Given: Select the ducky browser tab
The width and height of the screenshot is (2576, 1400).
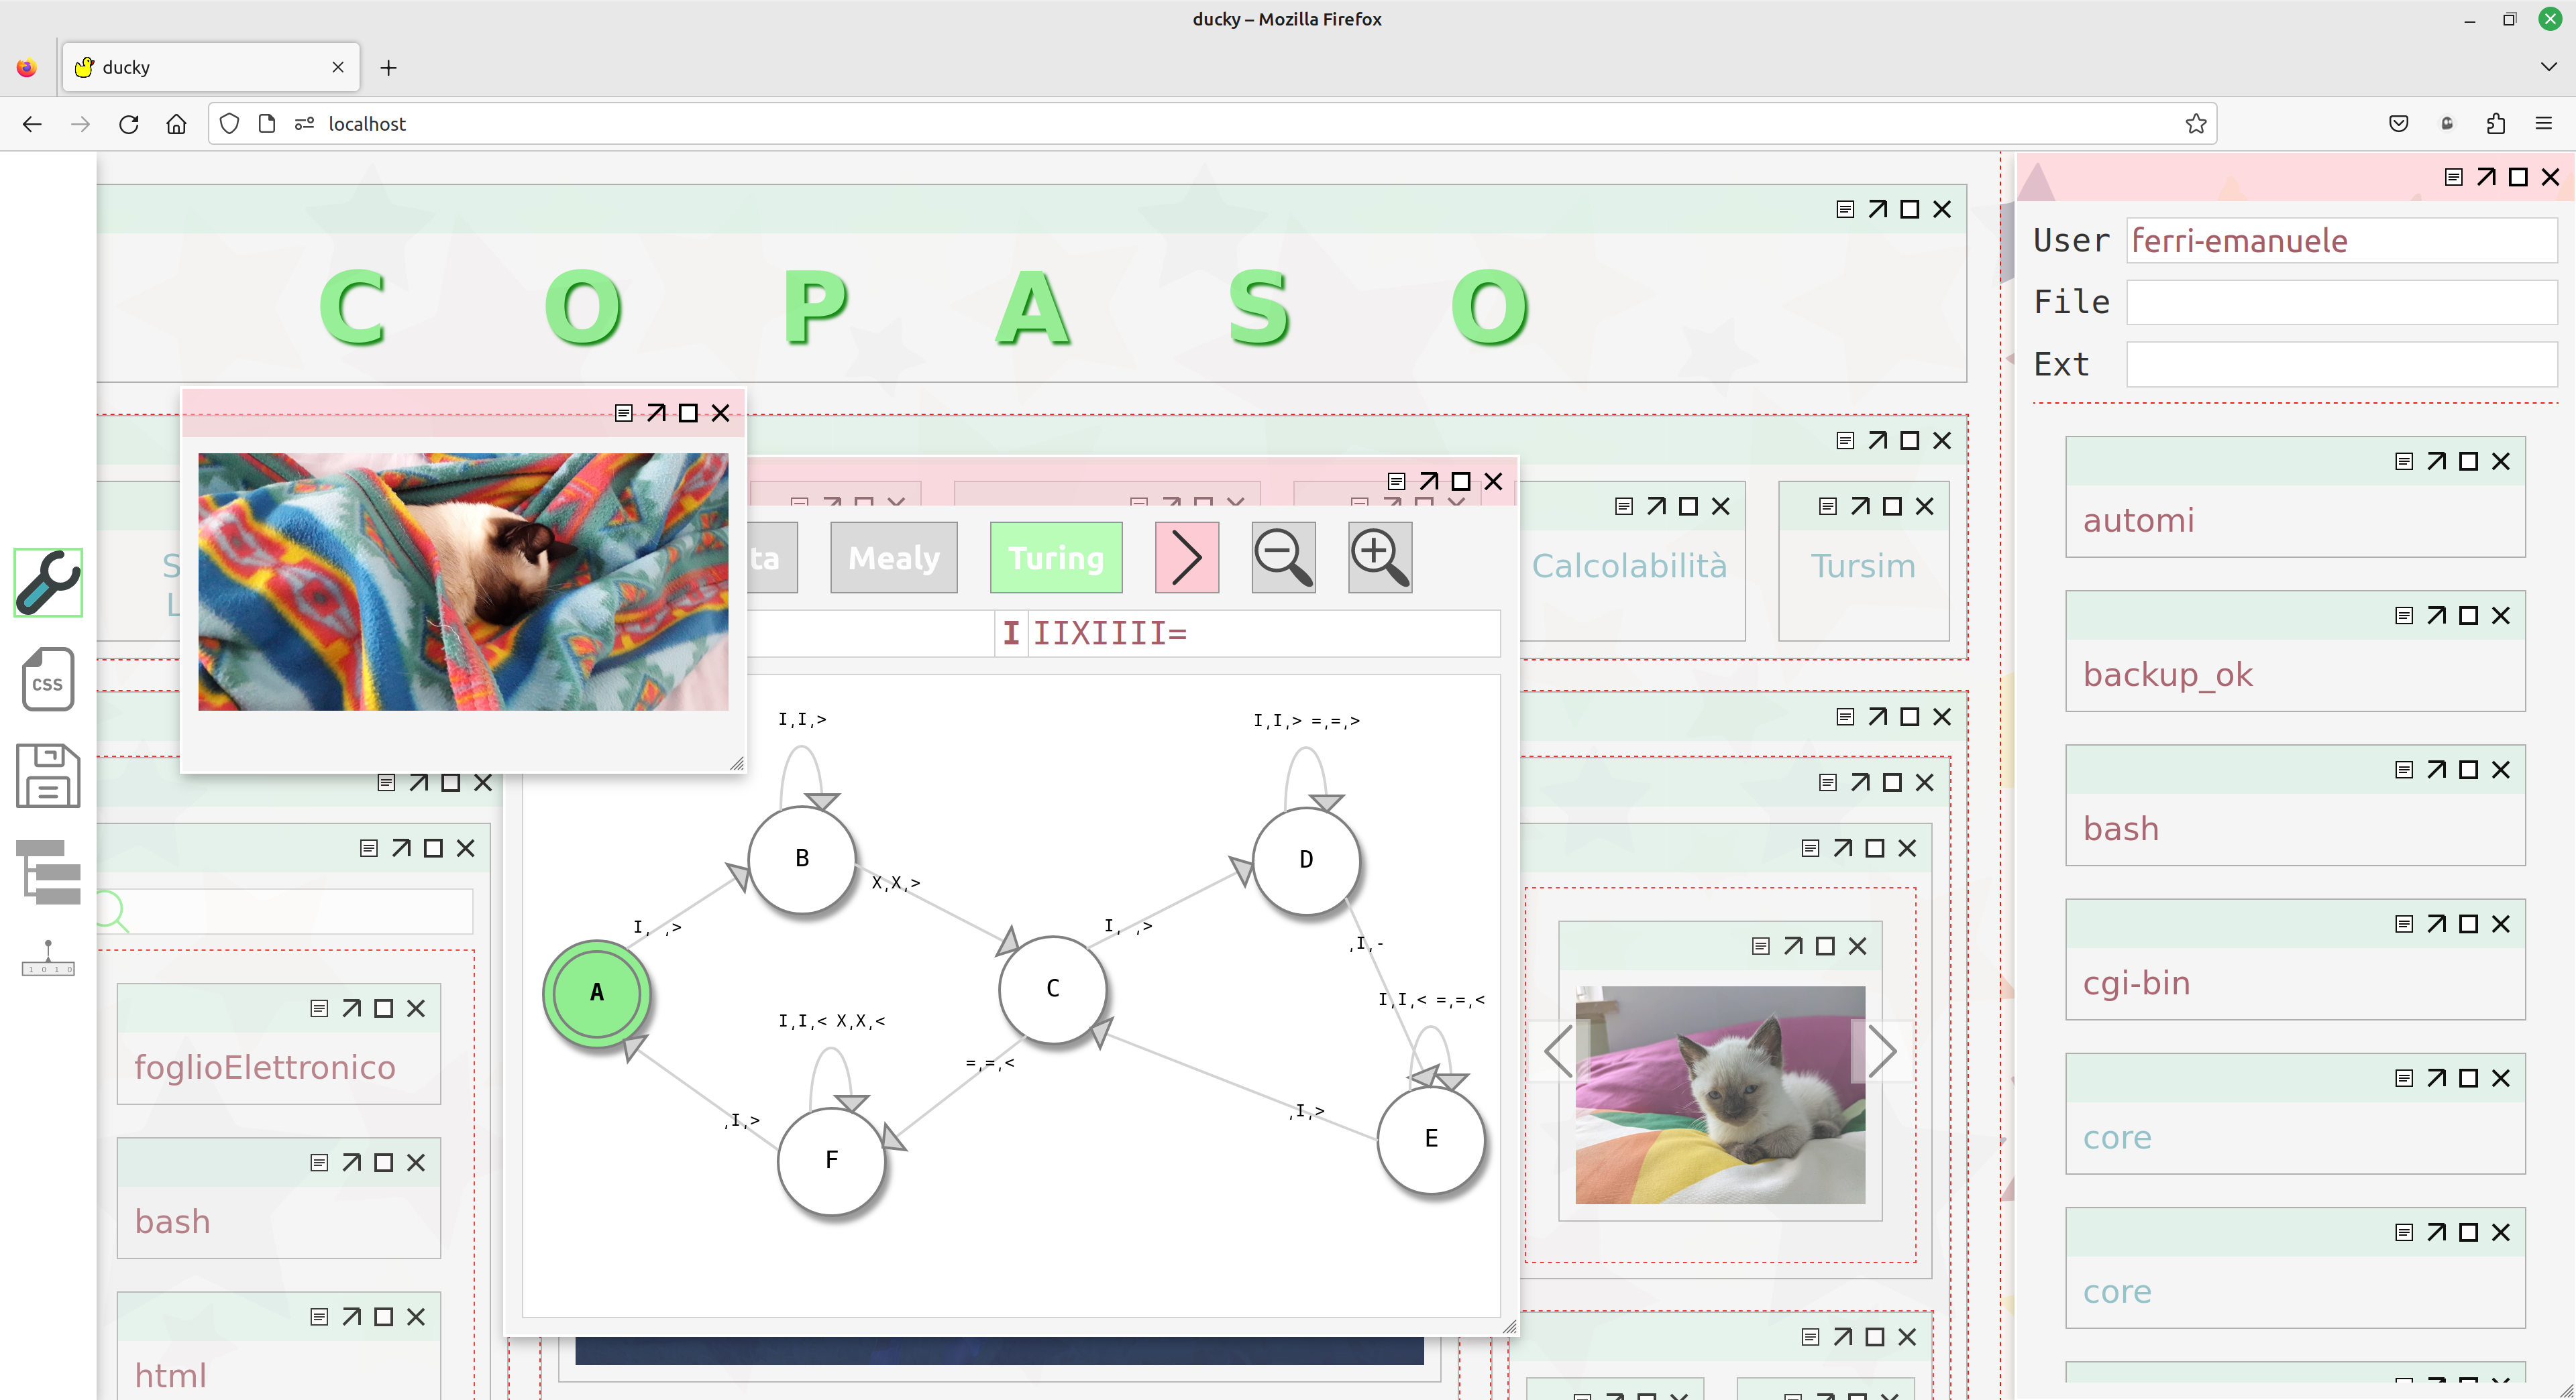Looking at the screenshot, I should [211, 67].
